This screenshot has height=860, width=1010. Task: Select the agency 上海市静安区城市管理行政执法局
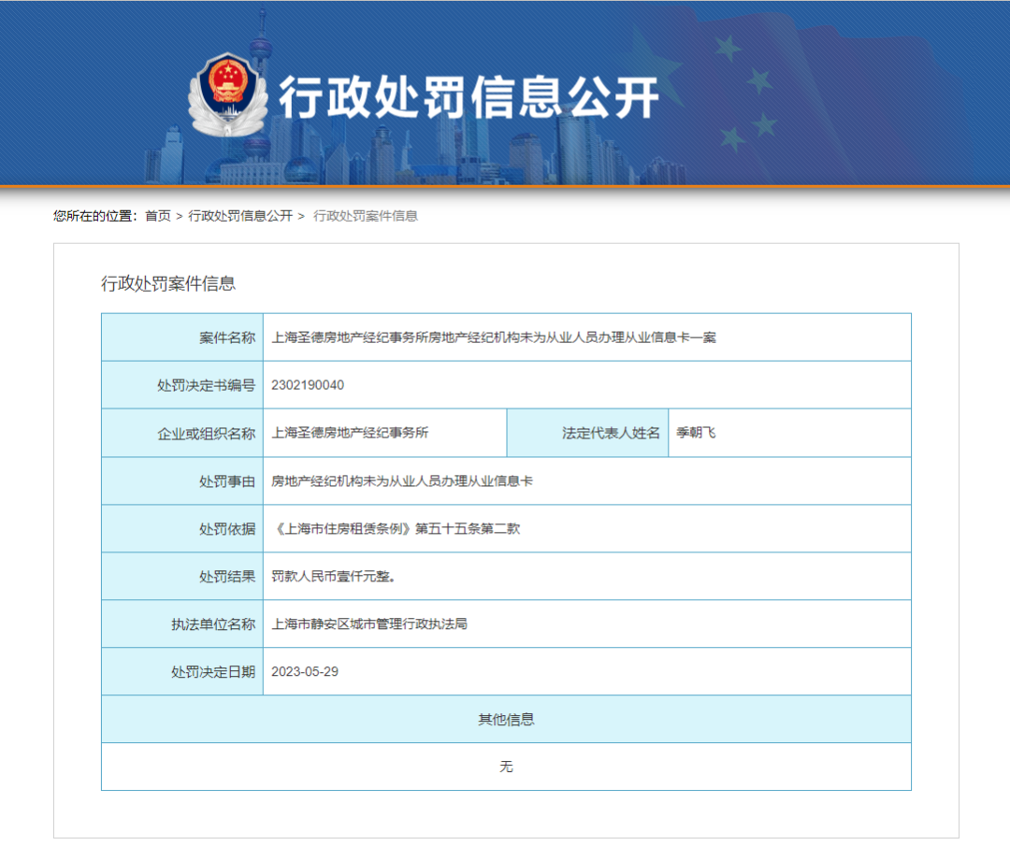pos(369,623)
